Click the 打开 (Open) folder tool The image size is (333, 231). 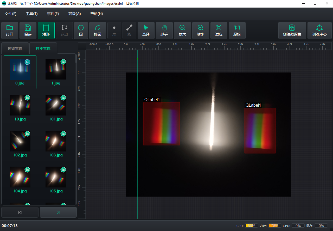10,31
